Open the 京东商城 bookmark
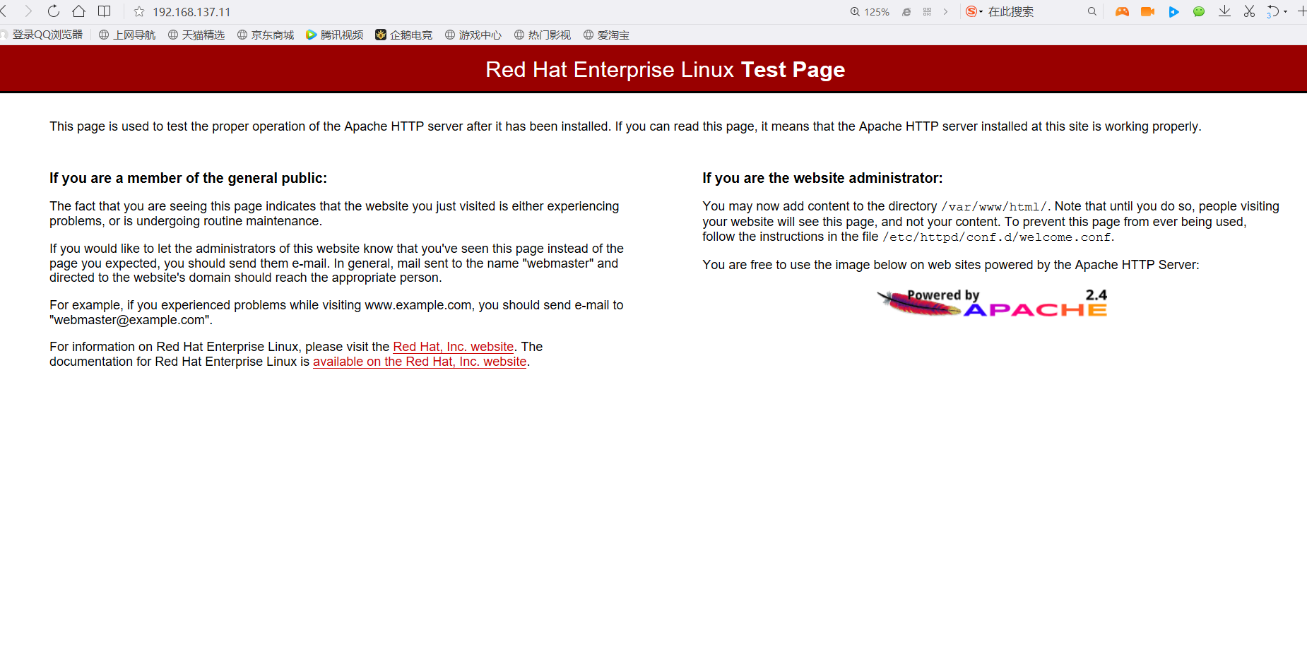 266,35
